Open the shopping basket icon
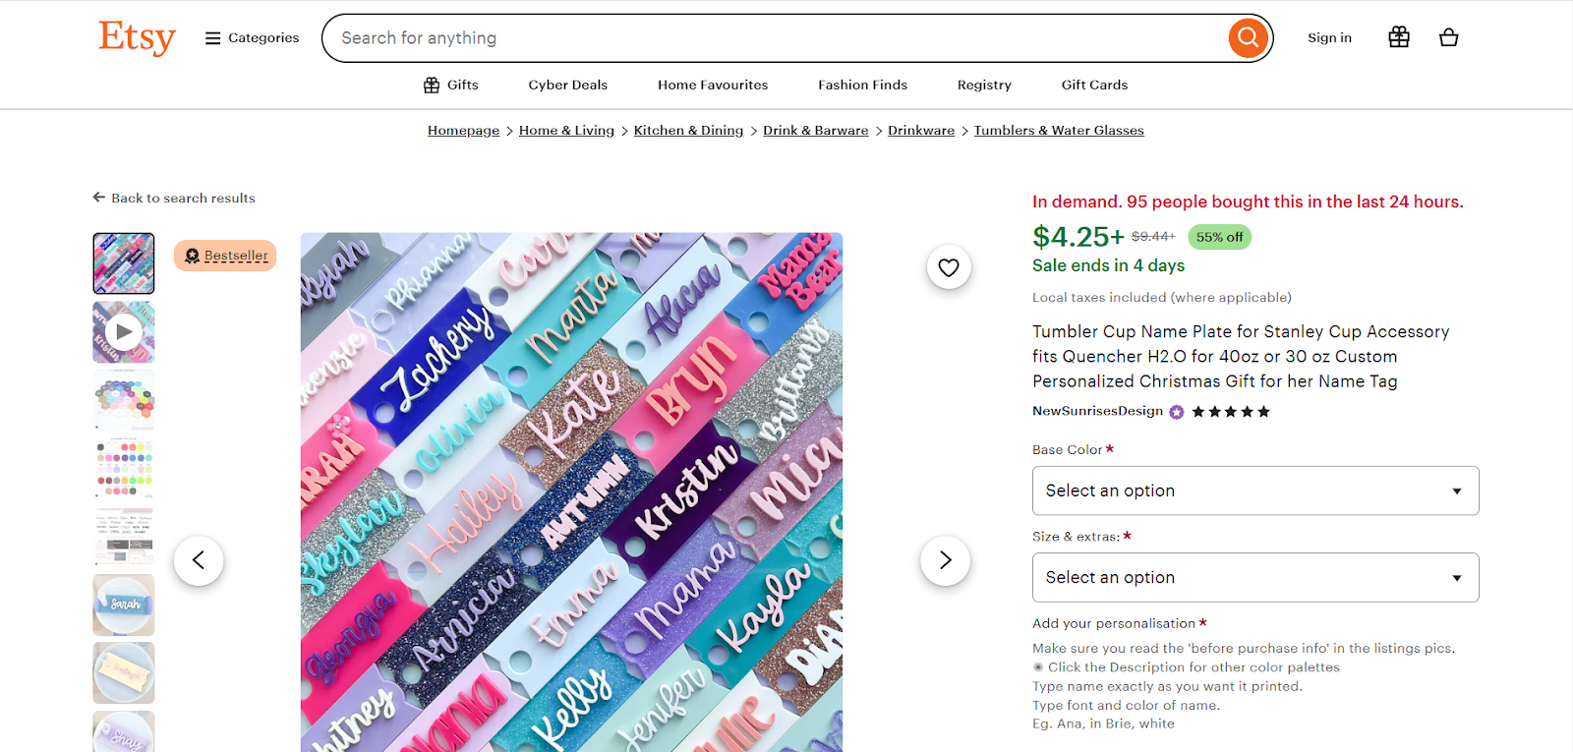This screenshot has width=1573, height=752. coord(1448,38)
